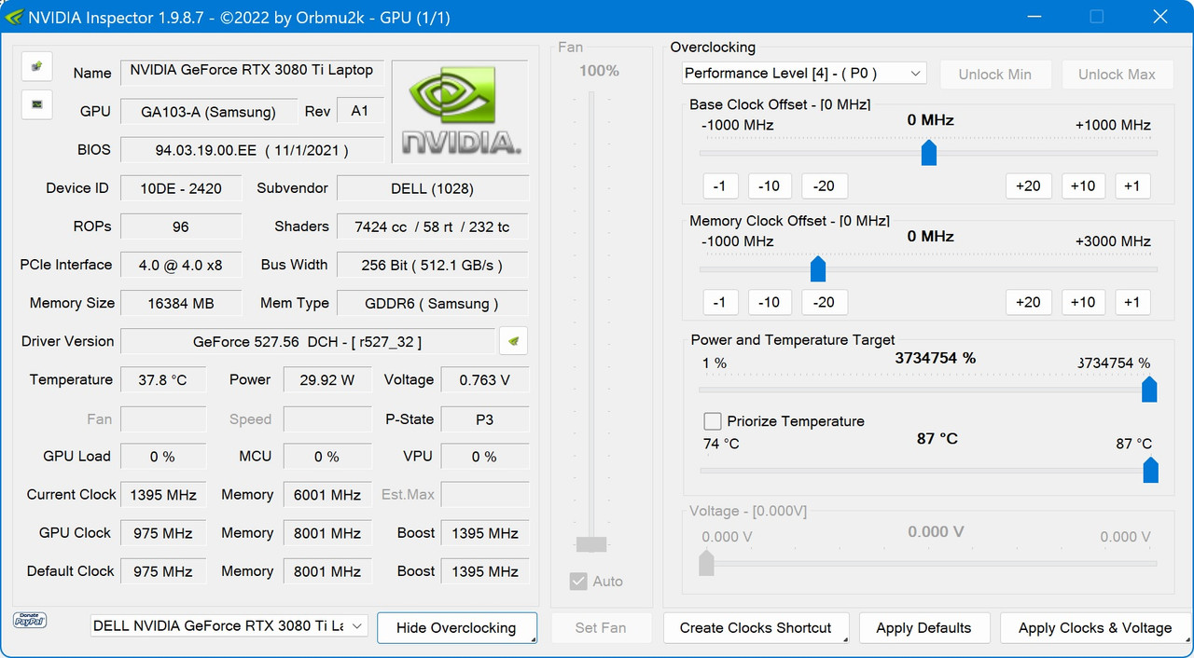Viewport: 1194px width, 658px height.
Task: Minimize the NVIDIA Inspector window
Action: point(1034,17)
